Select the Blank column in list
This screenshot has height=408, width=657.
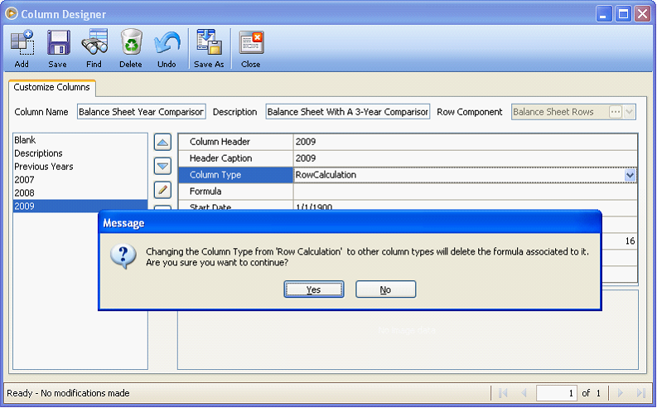pyautogui.click(x=80, y=140)
